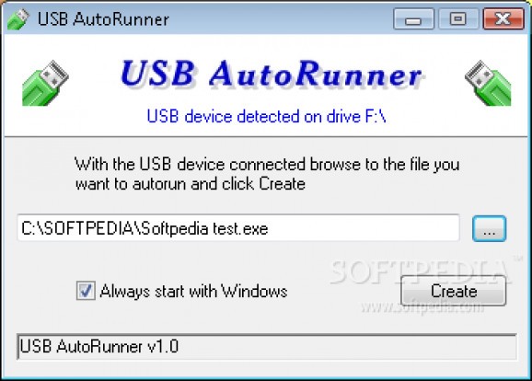Click the large blue USB AutoRunner heading logo
The height and width of the screenshot is (381, 532).
click(x=272, y=74)
